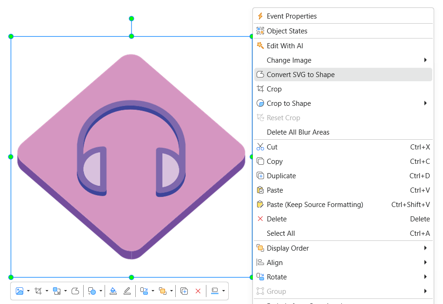Click the Rotate icon in floating toolbar
The width and height of the screenshot is (443, 304).
[x=144, y=291]
